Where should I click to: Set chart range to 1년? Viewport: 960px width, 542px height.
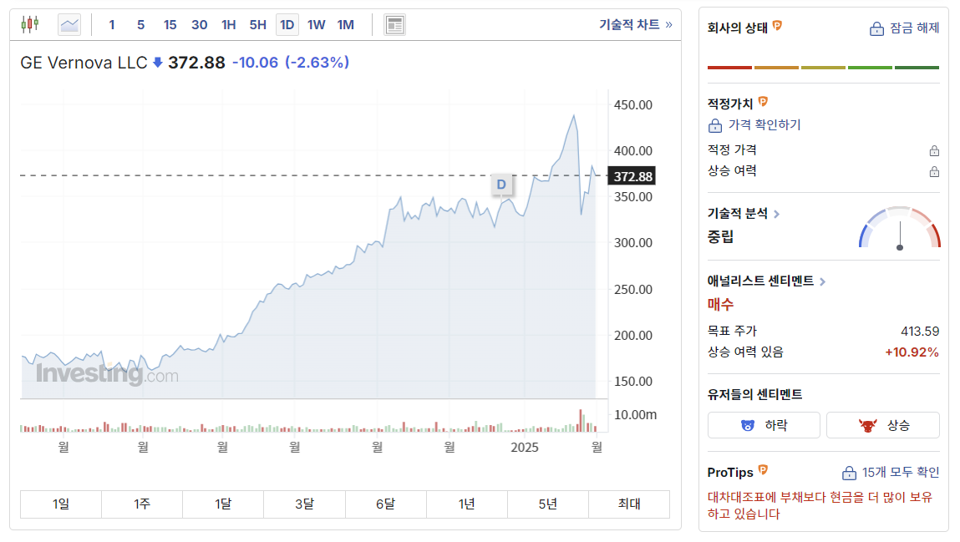pyautogui.click(x=466, y=504)
